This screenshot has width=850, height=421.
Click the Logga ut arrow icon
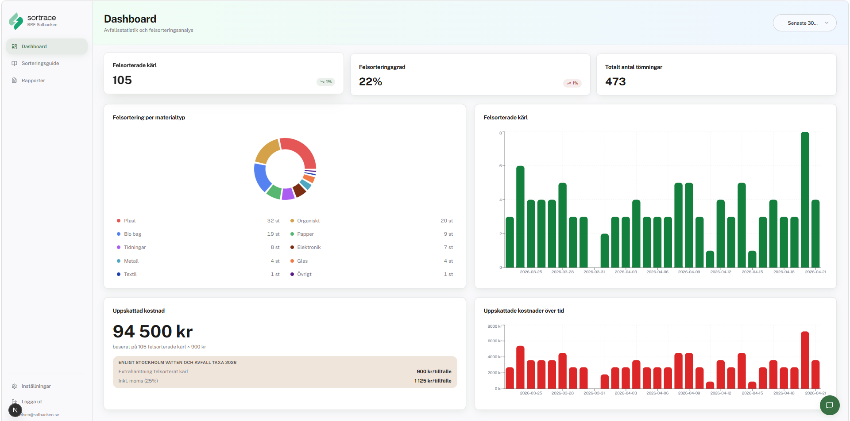[x=15, y=401]
